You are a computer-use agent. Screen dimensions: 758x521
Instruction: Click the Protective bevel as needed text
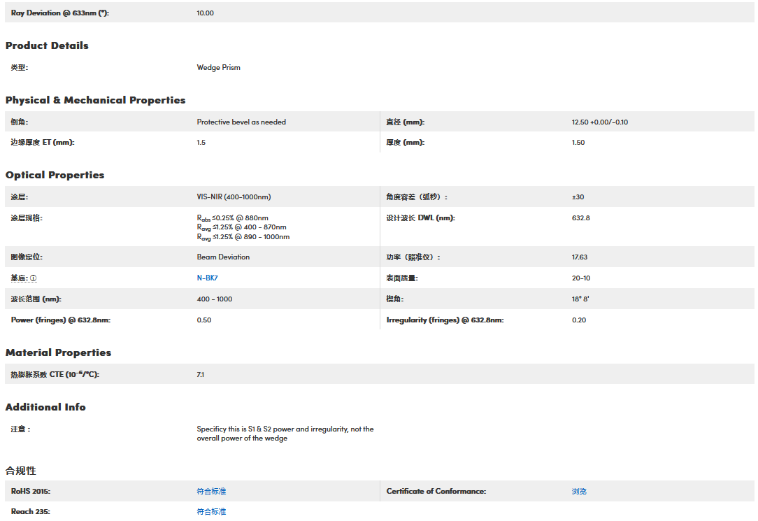tap(241, 122)
